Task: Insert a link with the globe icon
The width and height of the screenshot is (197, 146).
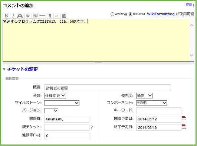Action: [x=28, y=16]
